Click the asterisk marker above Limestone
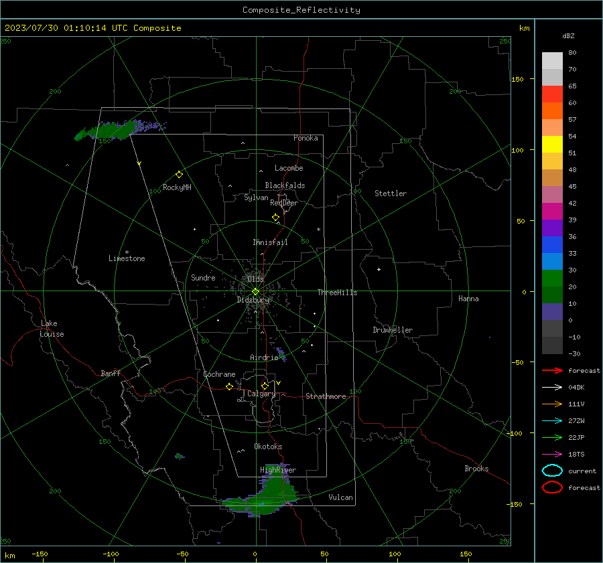This screenshot has width=603, height=563. coord(127,252)
